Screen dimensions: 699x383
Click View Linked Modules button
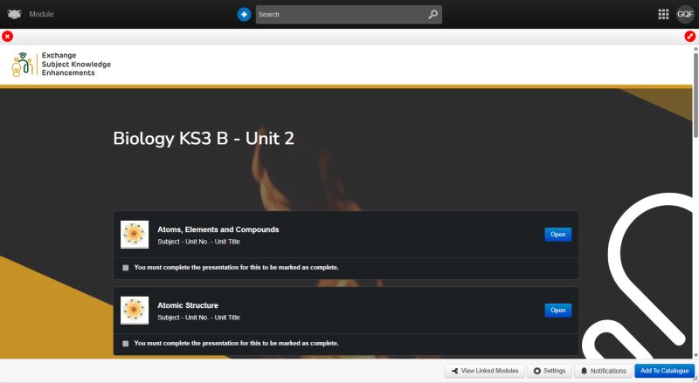(x=484, y=371)
